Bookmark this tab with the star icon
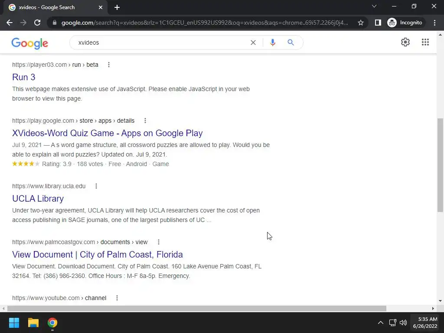The height and width of the screenshot is (333, 444). (360, 23)
